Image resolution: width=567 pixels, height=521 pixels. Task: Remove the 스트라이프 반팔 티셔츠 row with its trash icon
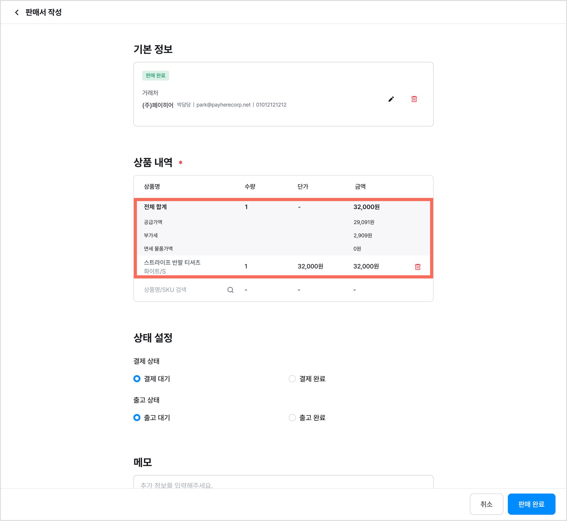[418, 267]
